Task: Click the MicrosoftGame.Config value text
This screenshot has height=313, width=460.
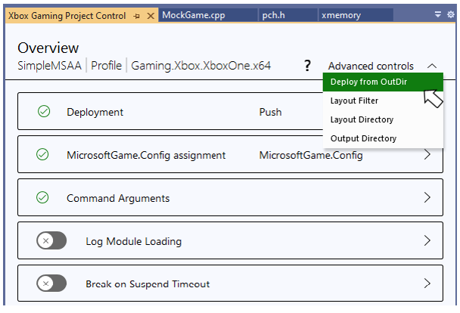Action: tap(311, 155)
